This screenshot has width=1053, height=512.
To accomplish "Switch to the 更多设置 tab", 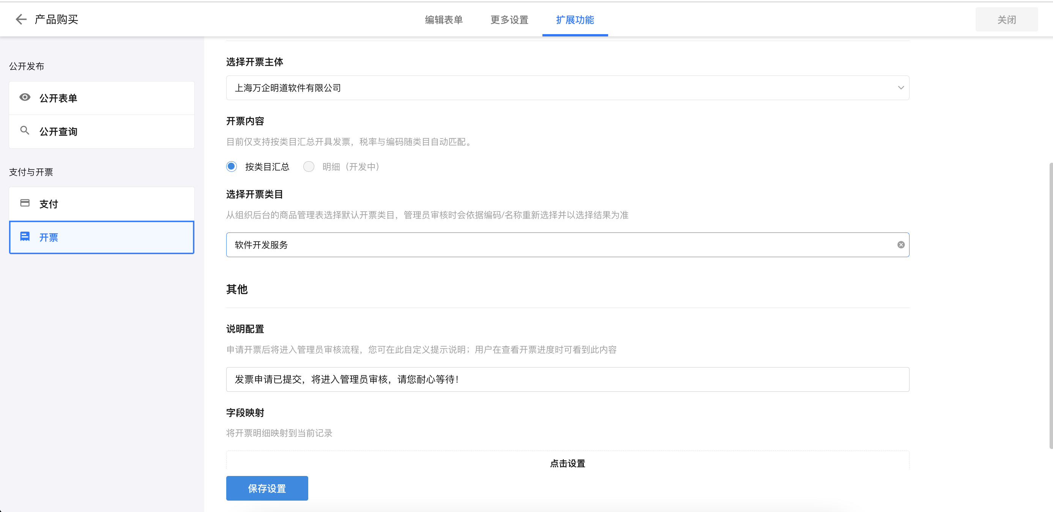I will (x=509, y=20).
